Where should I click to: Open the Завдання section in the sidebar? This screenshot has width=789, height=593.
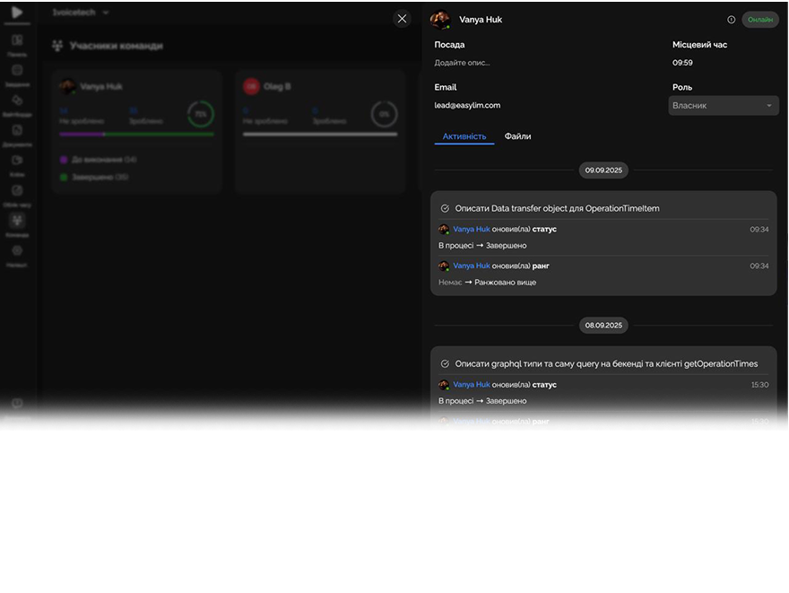[17, 71]
